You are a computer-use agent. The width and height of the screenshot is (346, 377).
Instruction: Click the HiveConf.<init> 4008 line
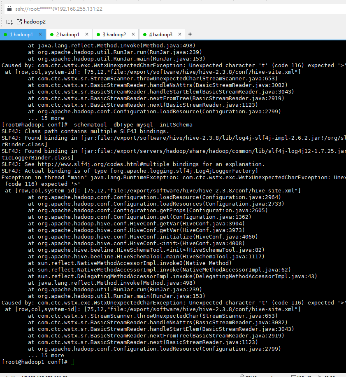click(136, 244)
